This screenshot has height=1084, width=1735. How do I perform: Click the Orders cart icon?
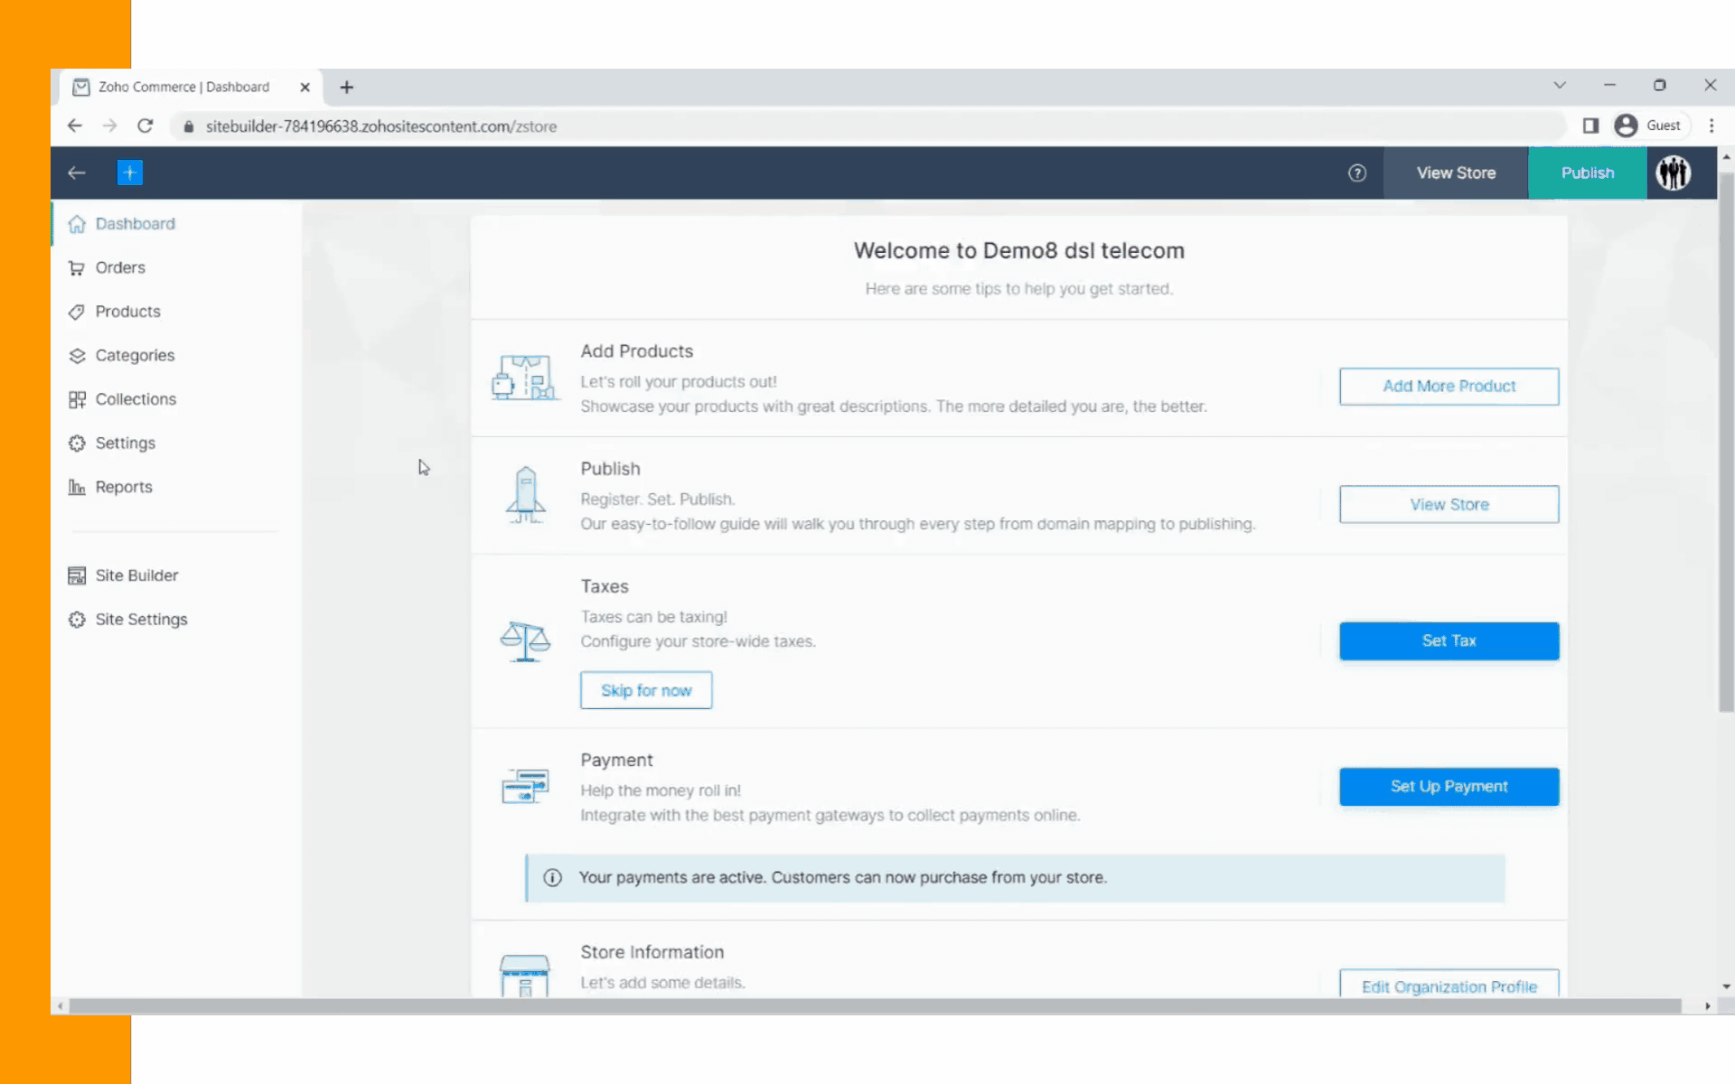77,268
